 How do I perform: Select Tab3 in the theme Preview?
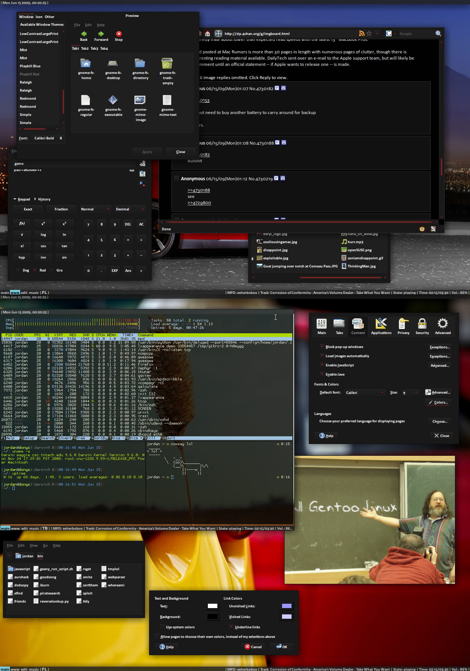click(94, 48)
